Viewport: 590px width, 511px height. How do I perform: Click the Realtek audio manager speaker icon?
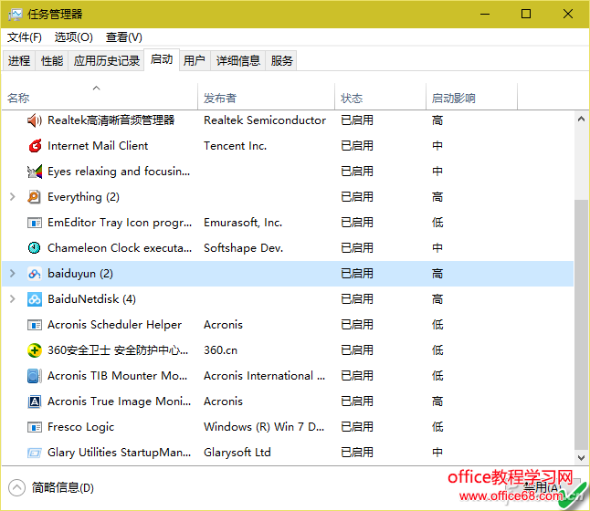tap(35, 120)
